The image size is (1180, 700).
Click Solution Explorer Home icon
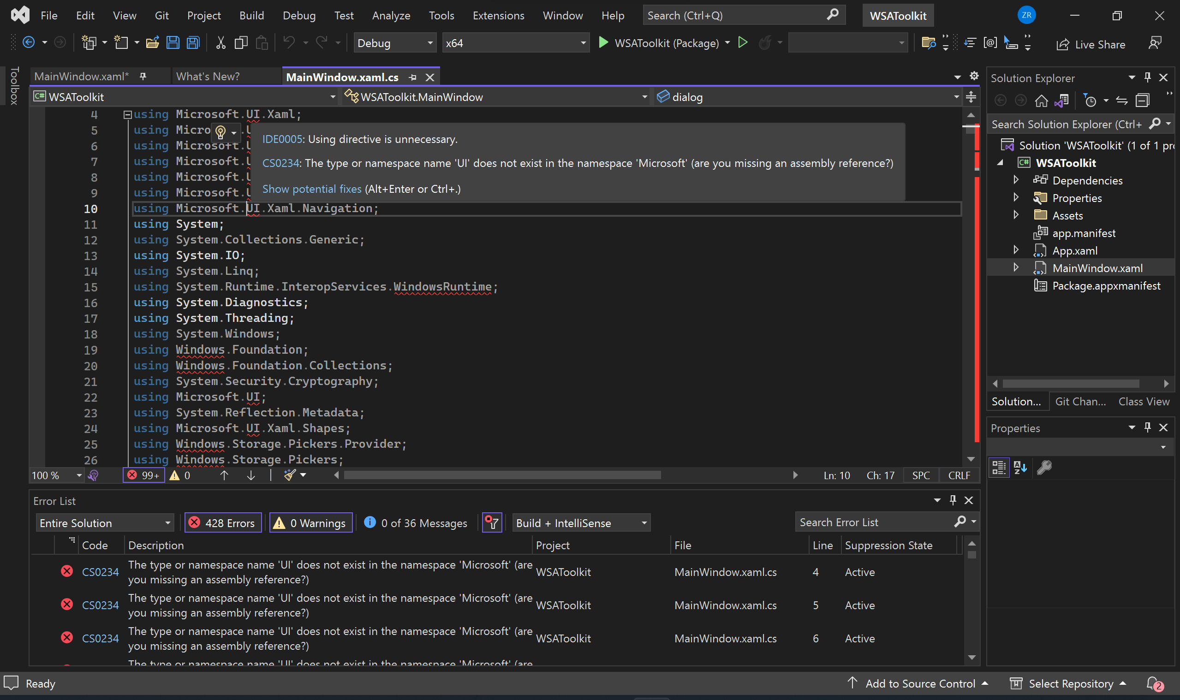1041,101
